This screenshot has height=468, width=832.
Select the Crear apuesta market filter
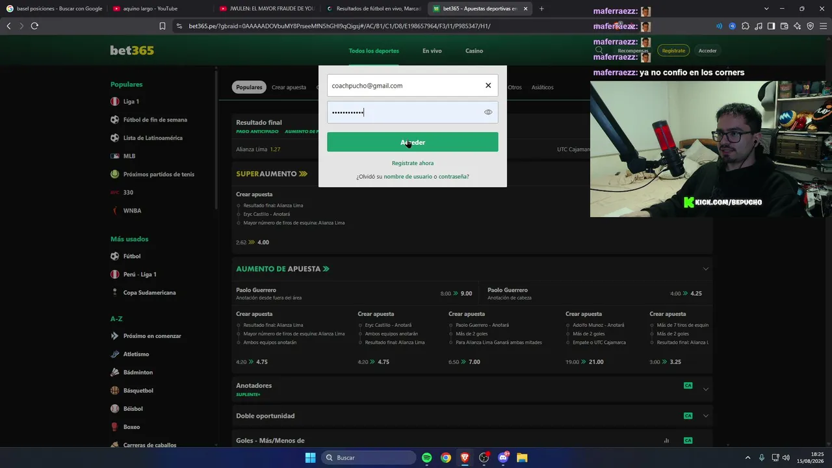pyautogui.click(x=289, y=87)
